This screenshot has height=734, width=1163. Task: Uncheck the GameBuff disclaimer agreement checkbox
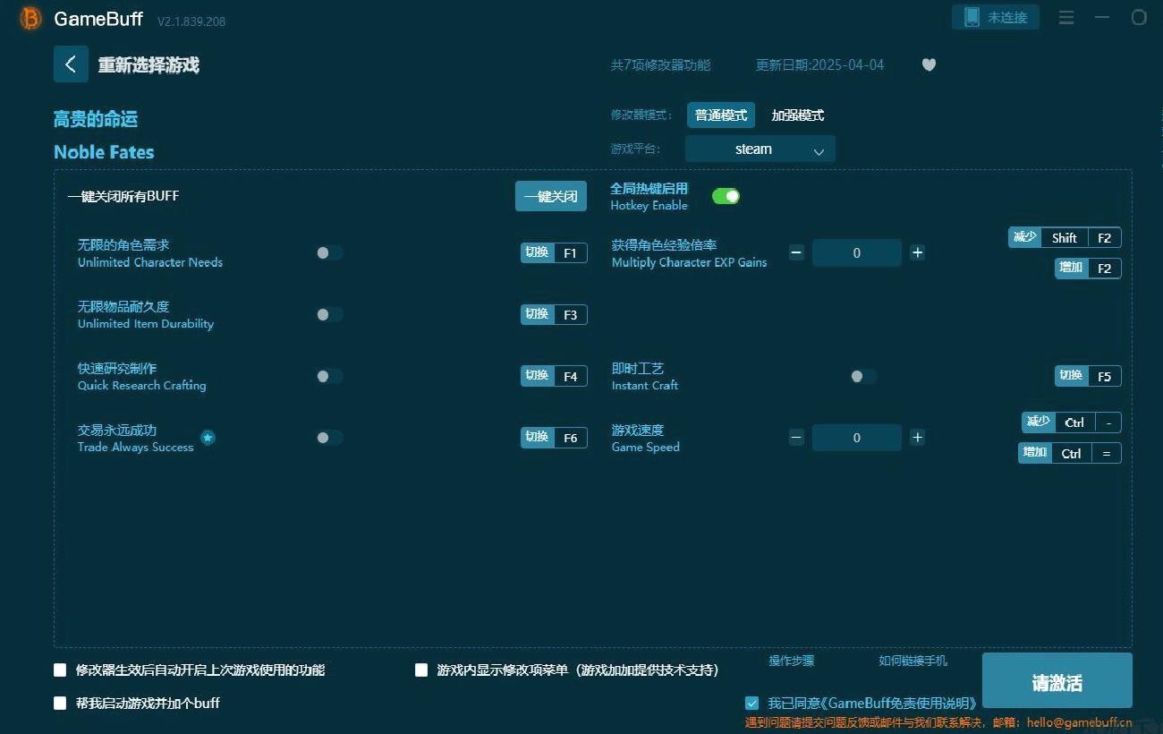coord(751,704)
